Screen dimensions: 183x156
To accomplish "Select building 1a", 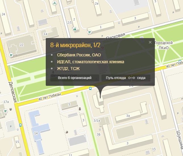I will (x=45, y=34).
